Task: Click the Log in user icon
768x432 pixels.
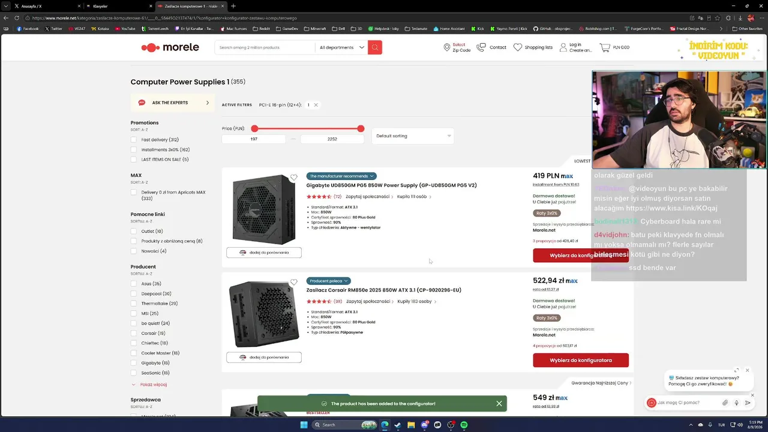Action: tap(563, 47)
